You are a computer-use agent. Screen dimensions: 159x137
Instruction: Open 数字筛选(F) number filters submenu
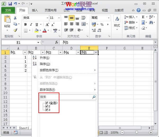click(65, 90)
